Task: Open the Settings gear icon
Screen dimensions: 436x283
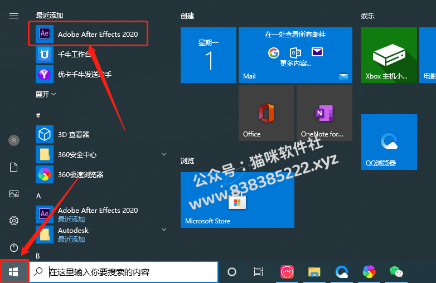Action: [14, 221]
